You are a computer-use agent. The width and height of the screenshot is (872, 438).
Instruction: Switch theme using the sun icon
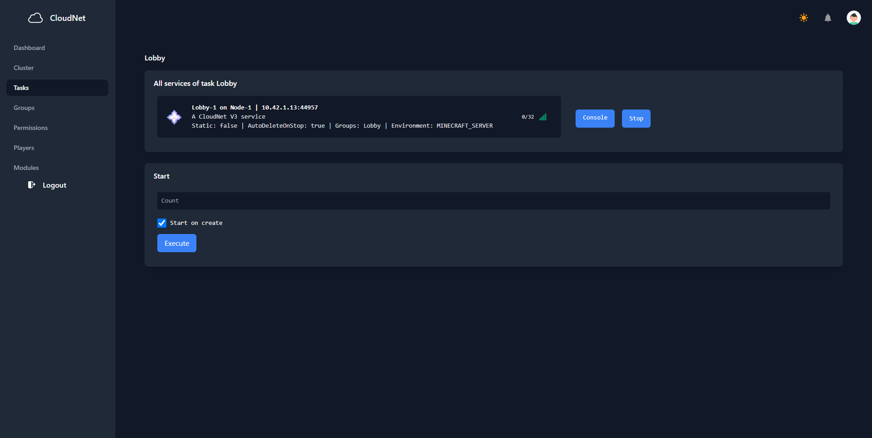tap(803, 18)
